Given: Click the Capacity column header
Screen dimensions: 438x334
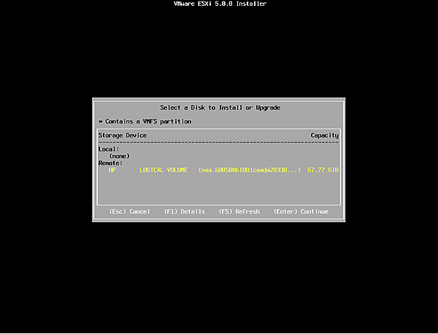Looking at the screenshot, I should 325,135.
